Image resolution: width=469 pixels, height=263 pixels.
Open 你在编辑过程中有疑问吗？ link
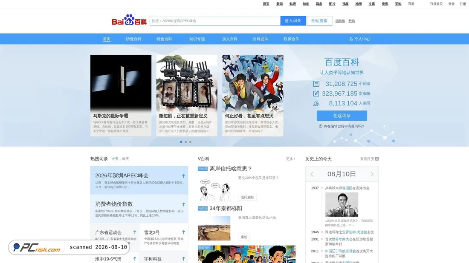tap(344, 126)
